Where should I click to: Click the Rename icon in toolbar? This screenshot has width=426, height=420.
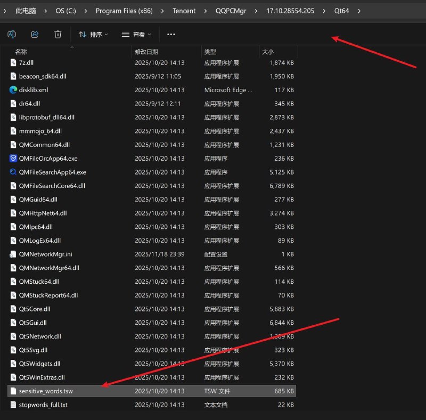pos(11,35)
